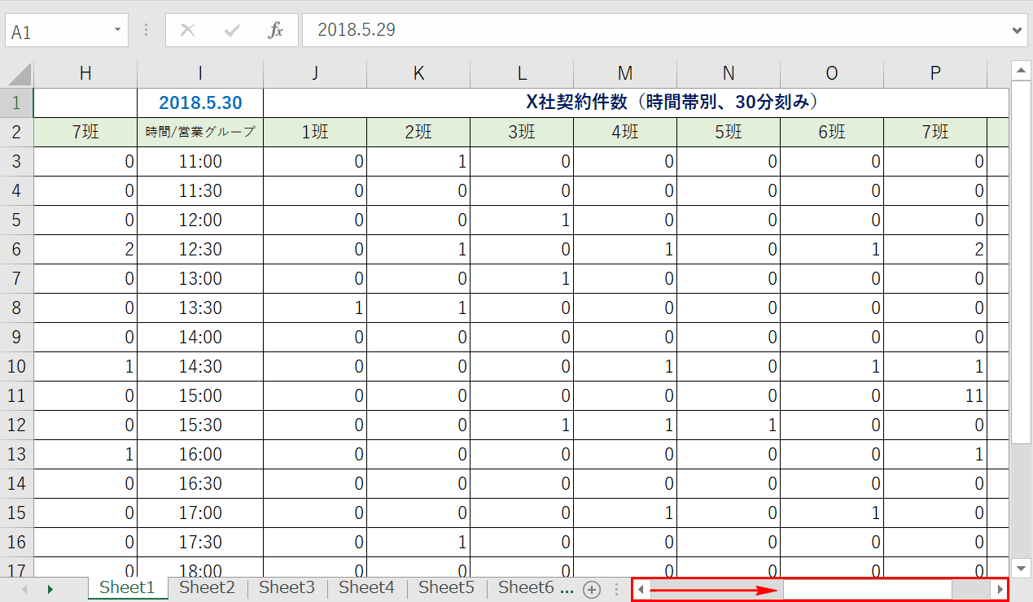Select row 1 header

(17, 103)
